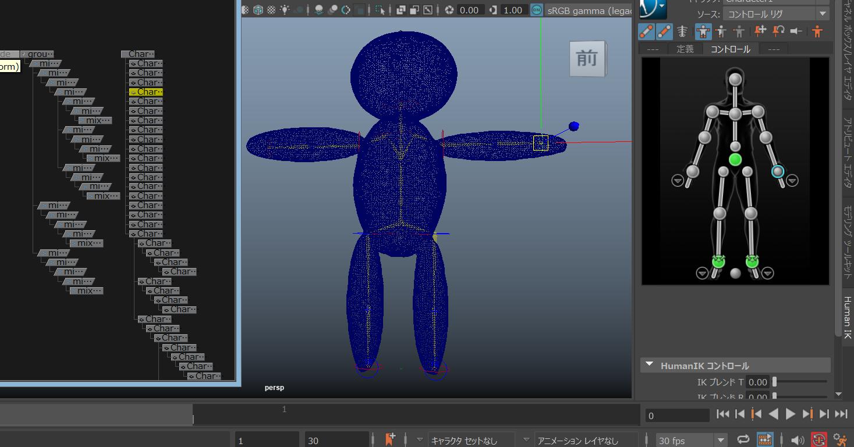Switch to the コントロール tab
The image size is (854, 447).
[731, 49]
